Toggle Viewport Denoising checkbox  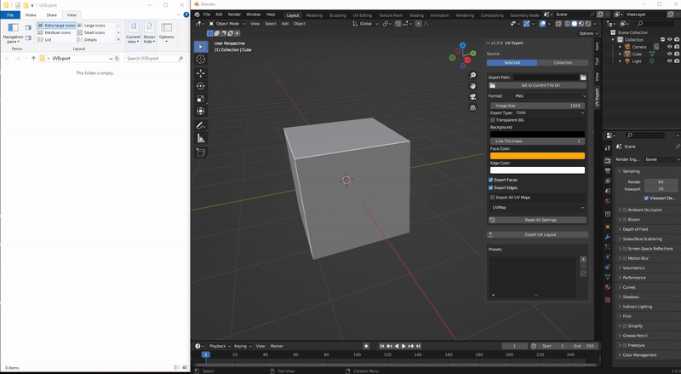tap(646, 198)
